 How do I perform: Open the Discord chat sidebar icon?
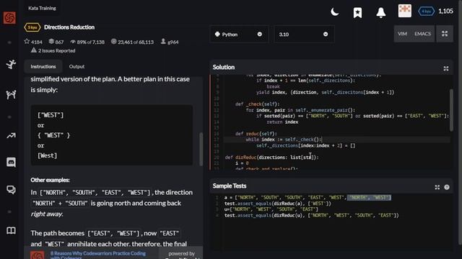click(11, 162)
